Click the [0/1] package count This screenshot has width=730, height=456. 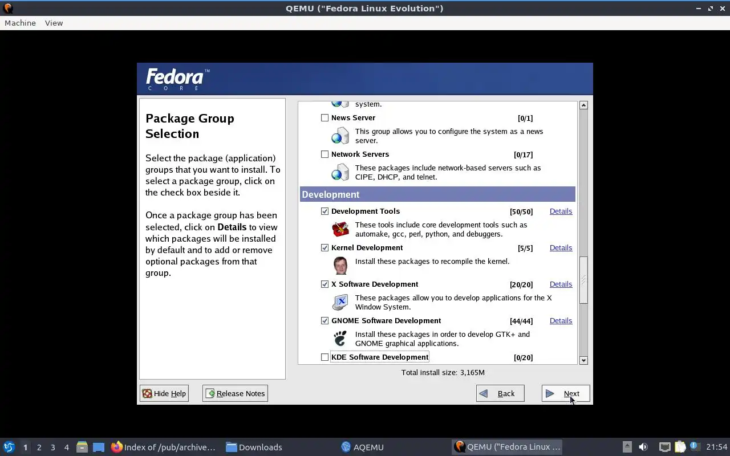tap(525, 118)
